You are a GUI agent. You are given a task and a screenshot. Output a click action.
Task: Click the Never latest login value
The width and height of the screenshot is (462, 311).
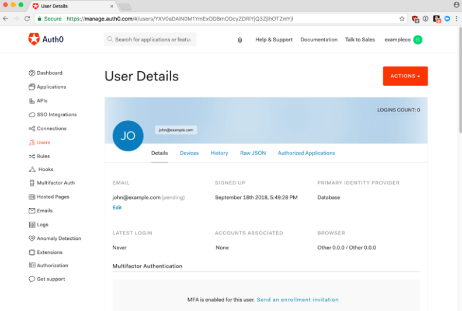120,248
